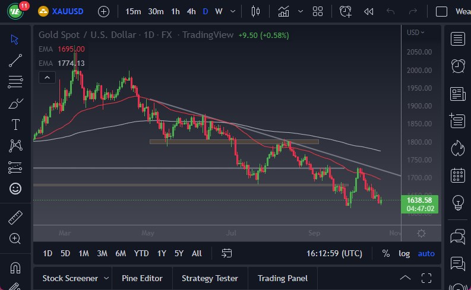
Task: Open the Strategy Tester tab
Action: (210, 278)
